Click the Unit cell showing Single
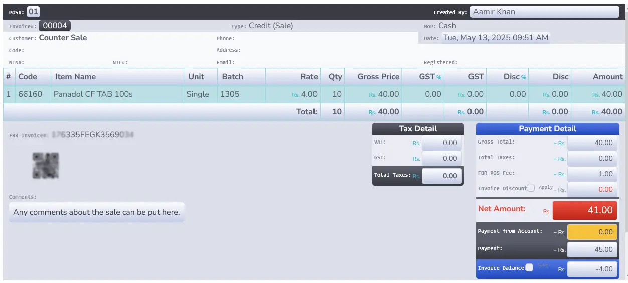628x283 pixels. click(198, 94)
